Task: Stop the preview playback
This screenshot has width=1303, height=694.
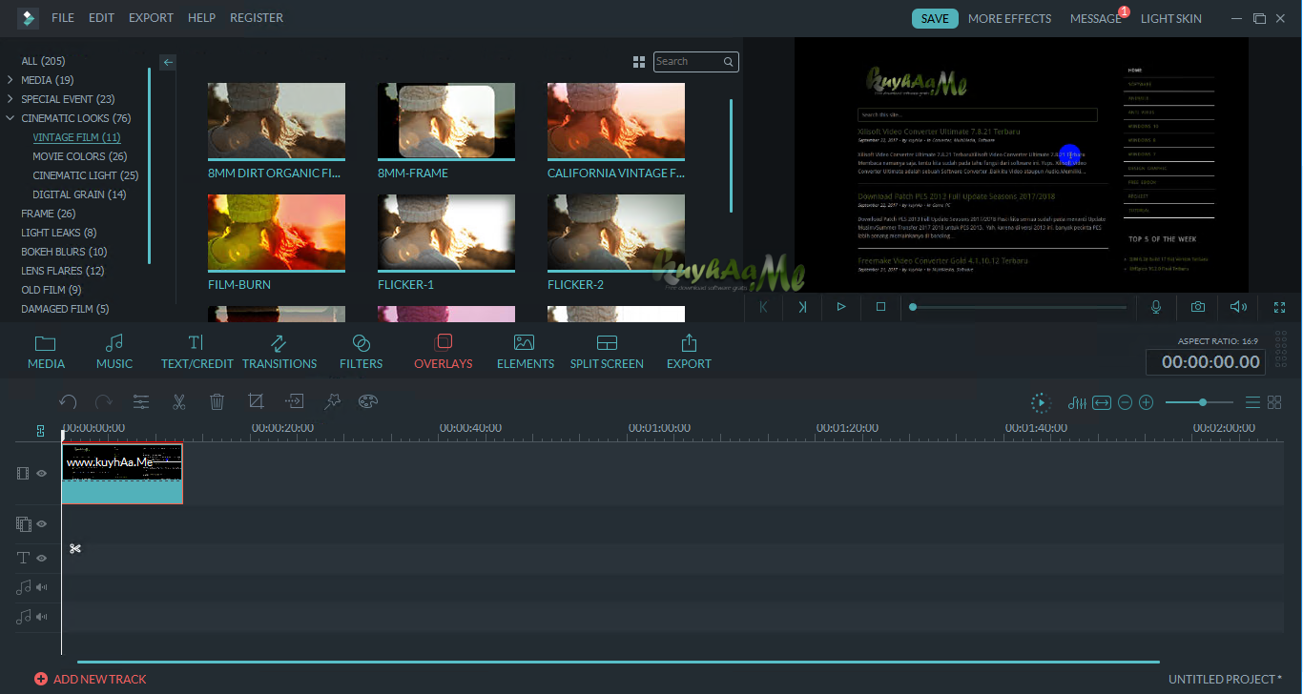Action: 880,307
